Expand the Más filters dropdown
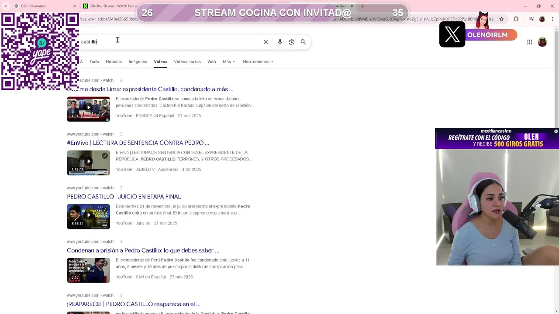 click(228, 61)
